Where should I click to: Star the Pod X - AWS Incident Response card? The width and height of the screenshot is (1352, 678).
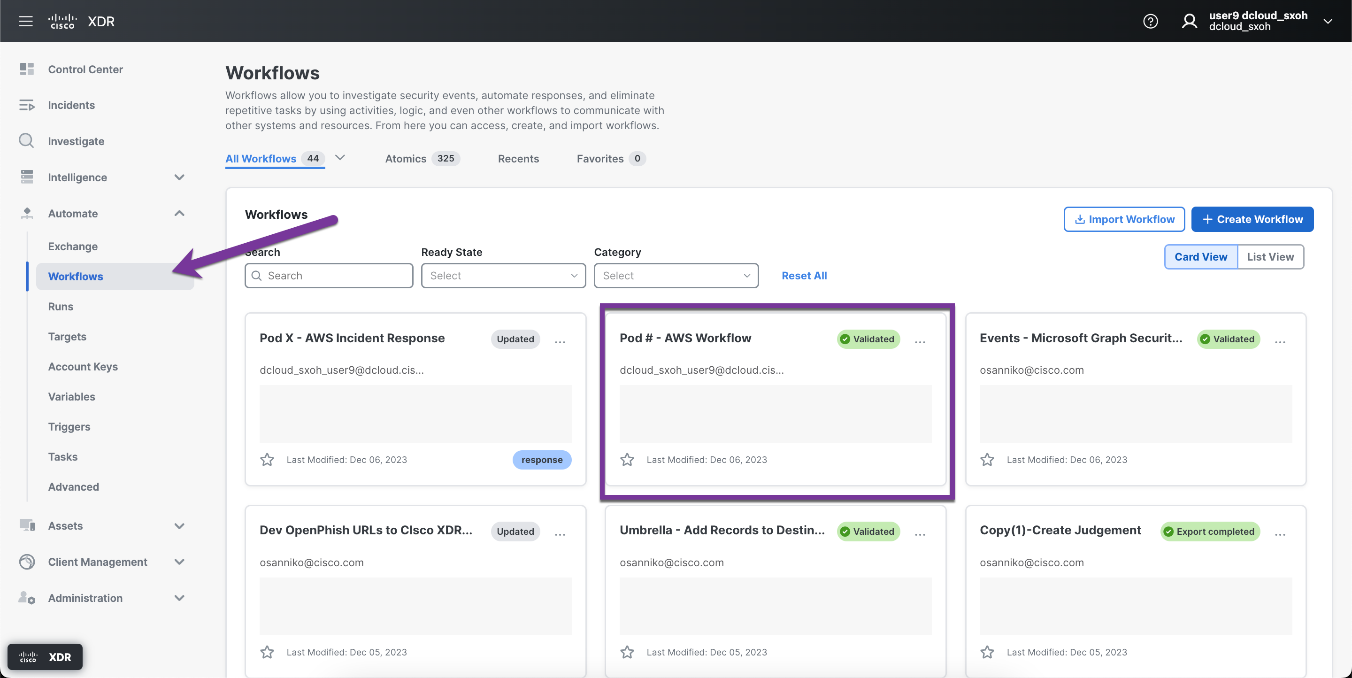tap(267, 460)
